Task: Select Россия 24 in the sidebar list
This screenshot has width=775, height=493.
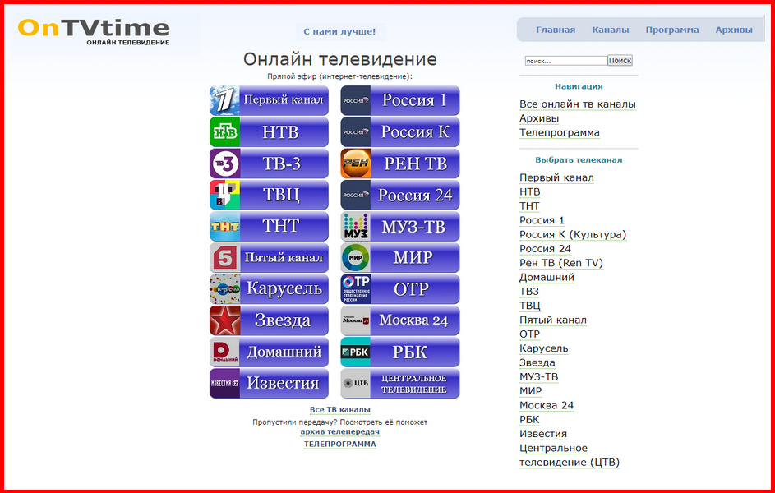Action: coord(545,249)
